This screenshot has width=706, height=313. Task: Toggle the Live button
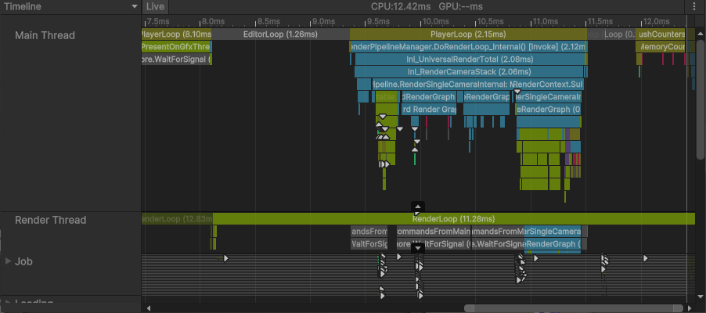155,6
